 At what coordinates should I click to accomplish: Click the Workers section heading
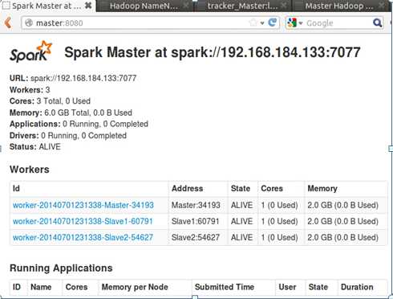click(x=30, y=170)
